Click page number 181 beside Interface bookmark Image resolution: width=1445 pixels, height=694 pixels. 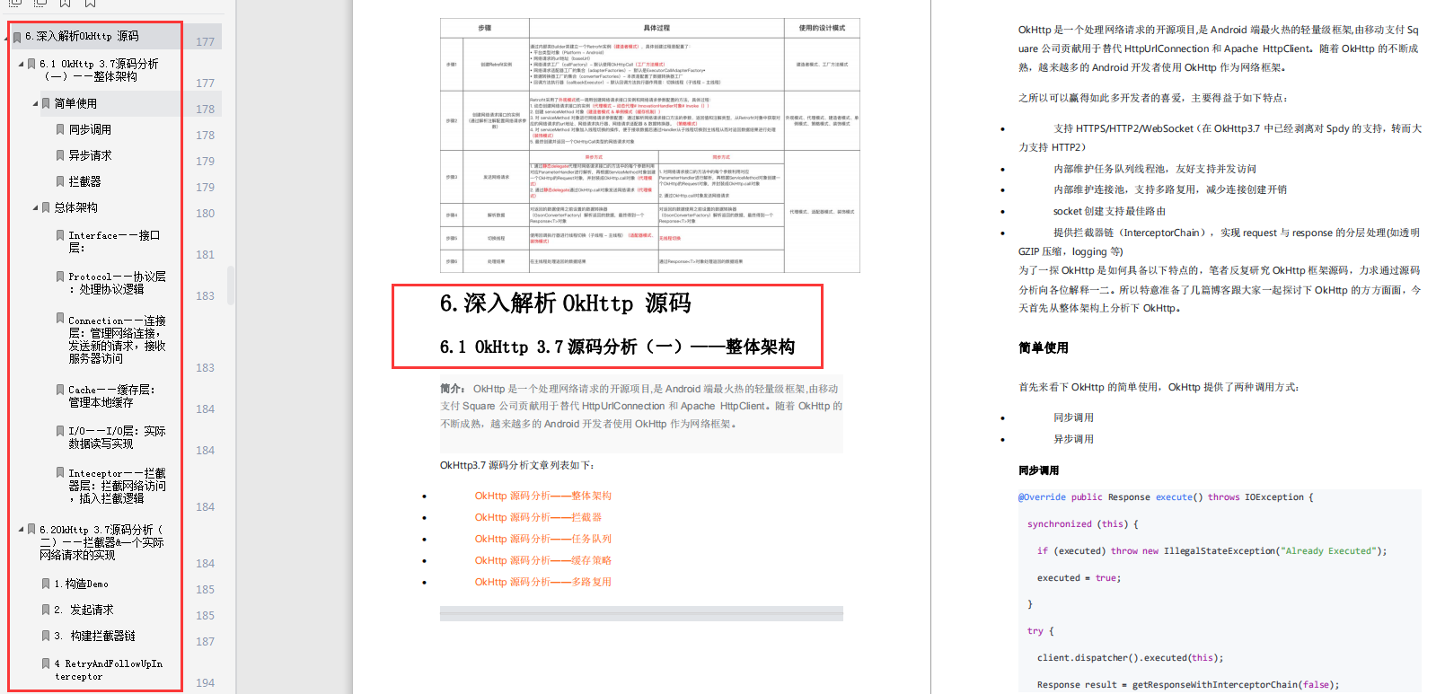pos(206,255)
